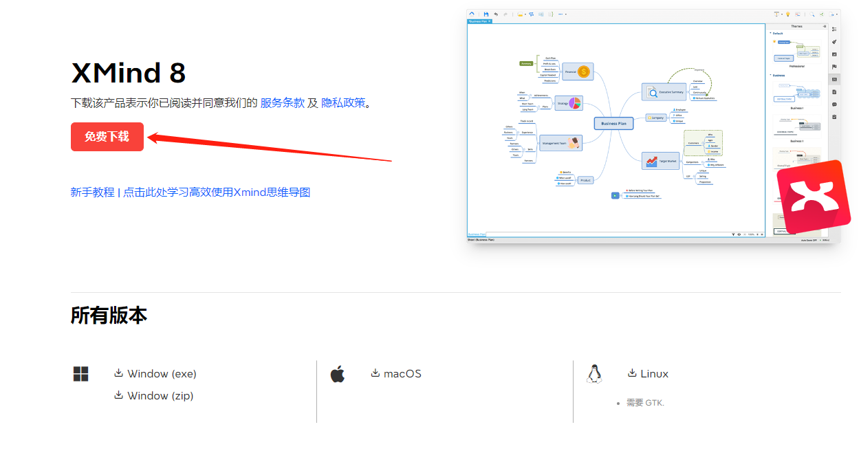Click the XMind 8 heading
This screenshot has width=861, height=462.
click(x=129, y=73)
